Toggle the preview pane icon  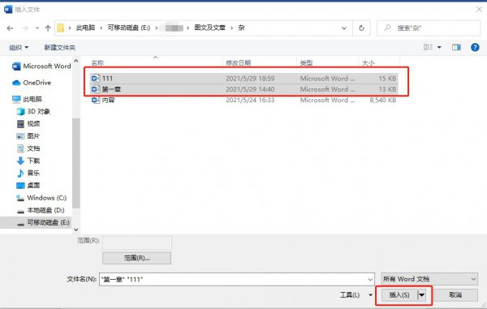(456, 47)
